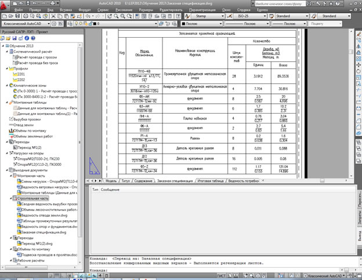This screenshot has height=280, width=362.
Task: Select Заказная спецификация.dwg tree item
Action: 44,232
